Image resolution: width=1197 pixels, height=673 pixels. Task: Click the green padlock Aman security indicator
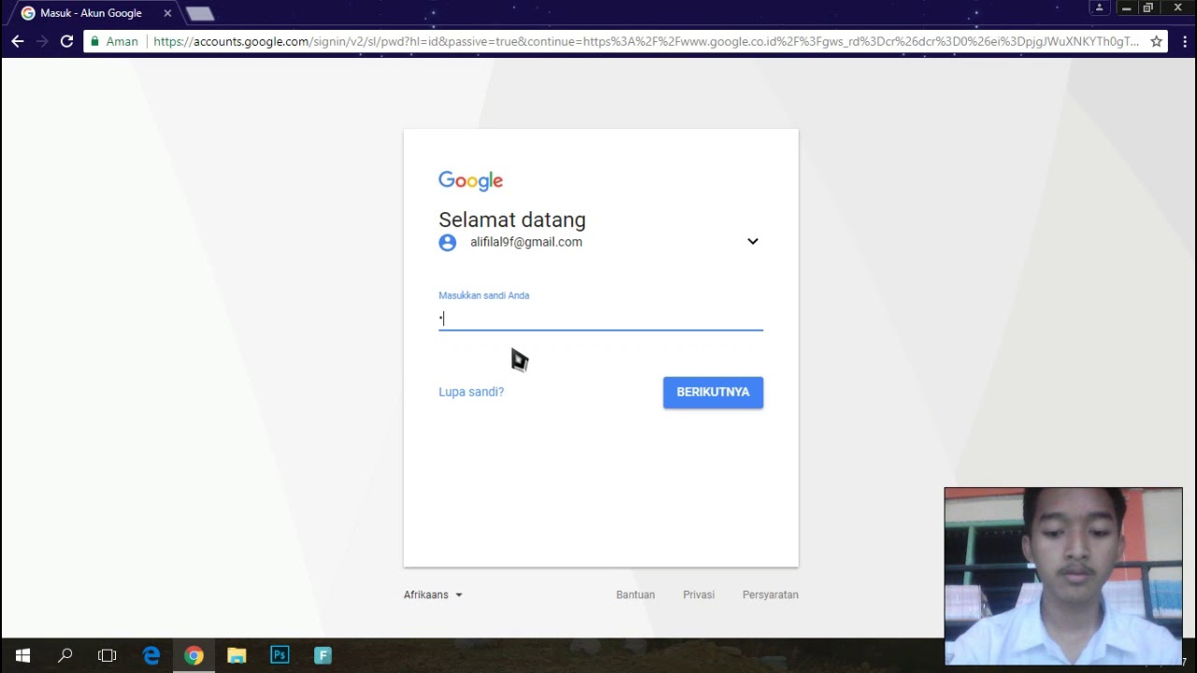(x=114, y=41)
